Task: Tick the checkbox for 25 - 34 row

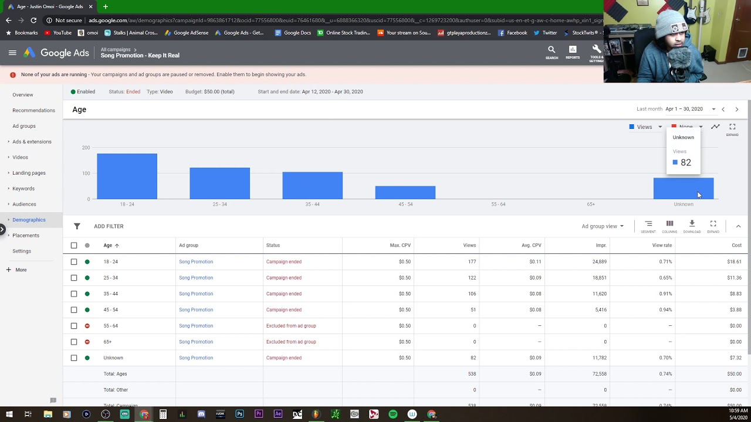Action: (74, 278)
